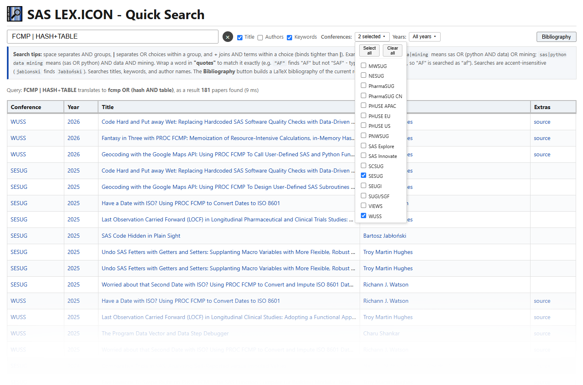
Task: Uncheck the Keywords search checkbox
Action: pos(290,37)
